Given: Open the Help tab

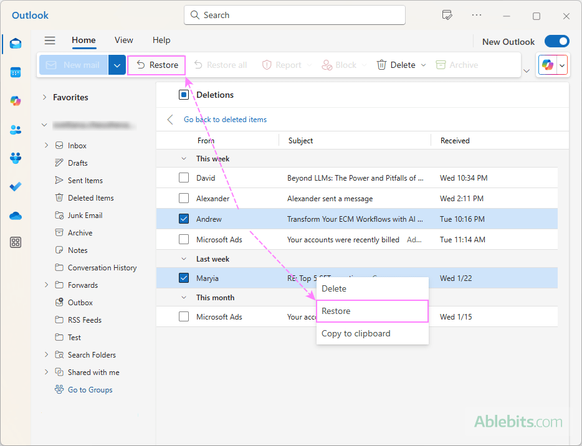Looking at the screenshot, I should 161,40.
